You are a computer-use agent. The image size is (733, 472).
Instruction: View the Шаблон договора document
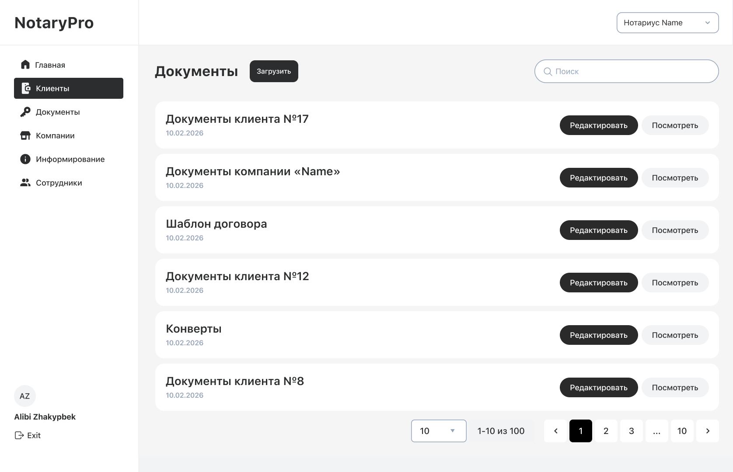pyautogui.click(x=675, y=230)
